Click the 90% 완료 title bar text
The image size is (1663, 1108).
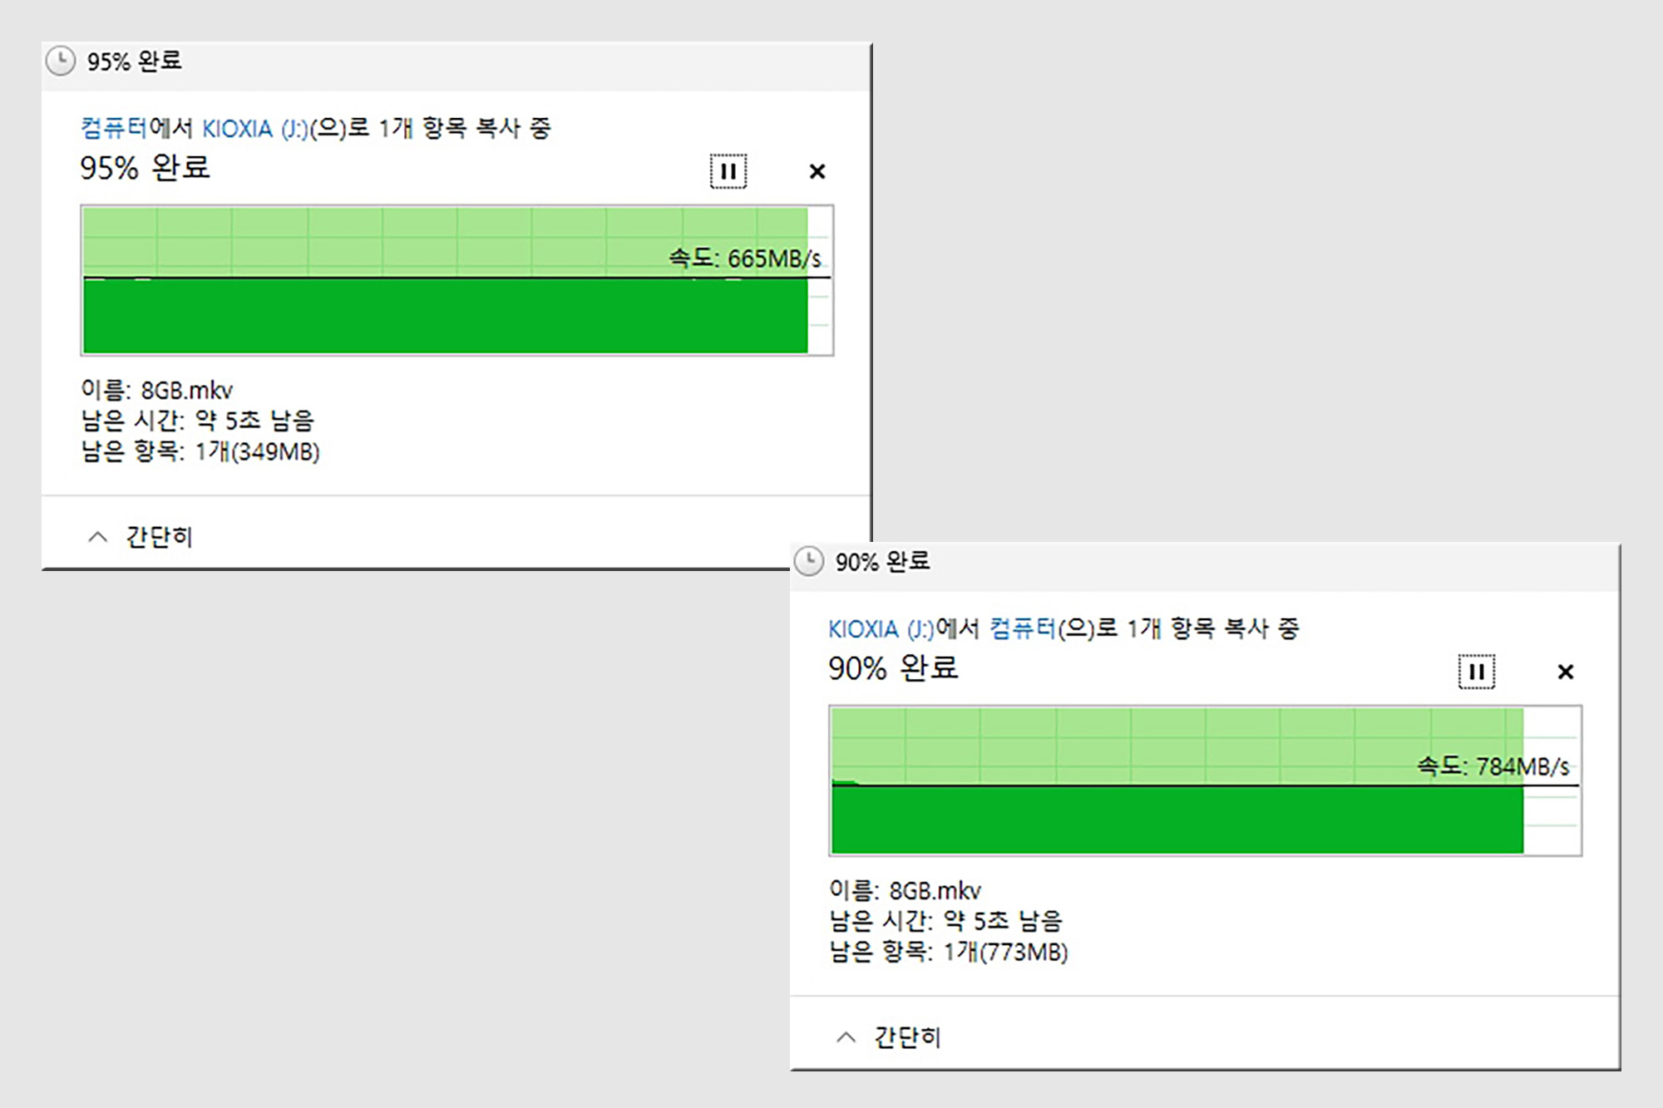tap(882, 562)
